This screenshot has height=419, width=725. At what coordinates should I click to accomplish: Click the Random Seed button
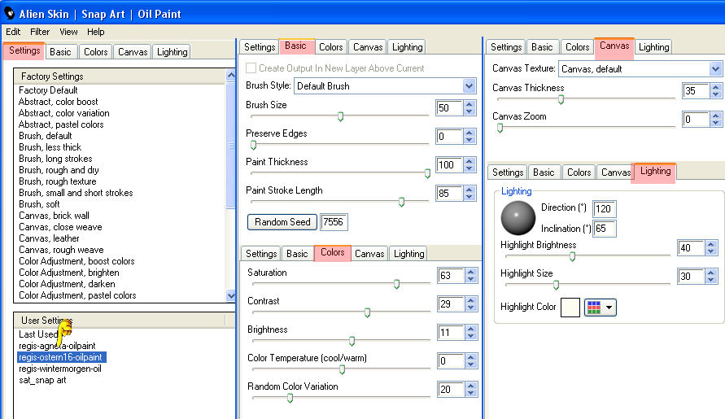coord(282,222)
